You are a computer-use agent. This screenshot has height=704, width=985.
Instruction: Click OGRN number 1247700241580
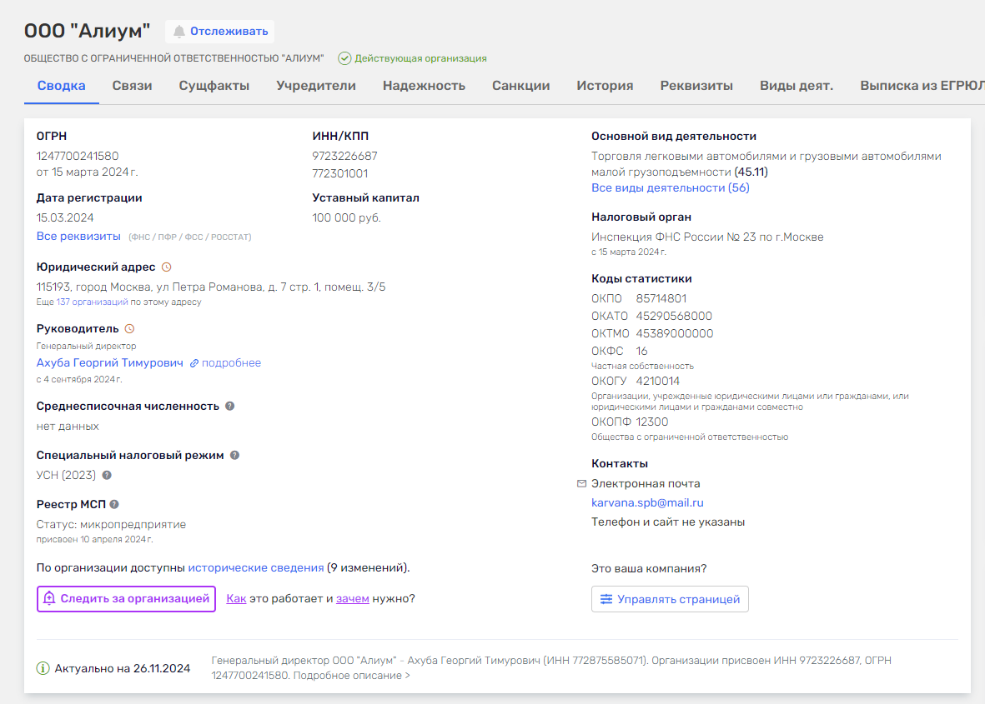tap(78, 156)
